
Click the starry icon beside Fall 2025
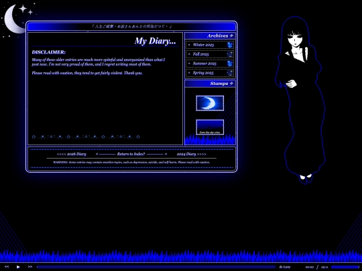[230, 54]
